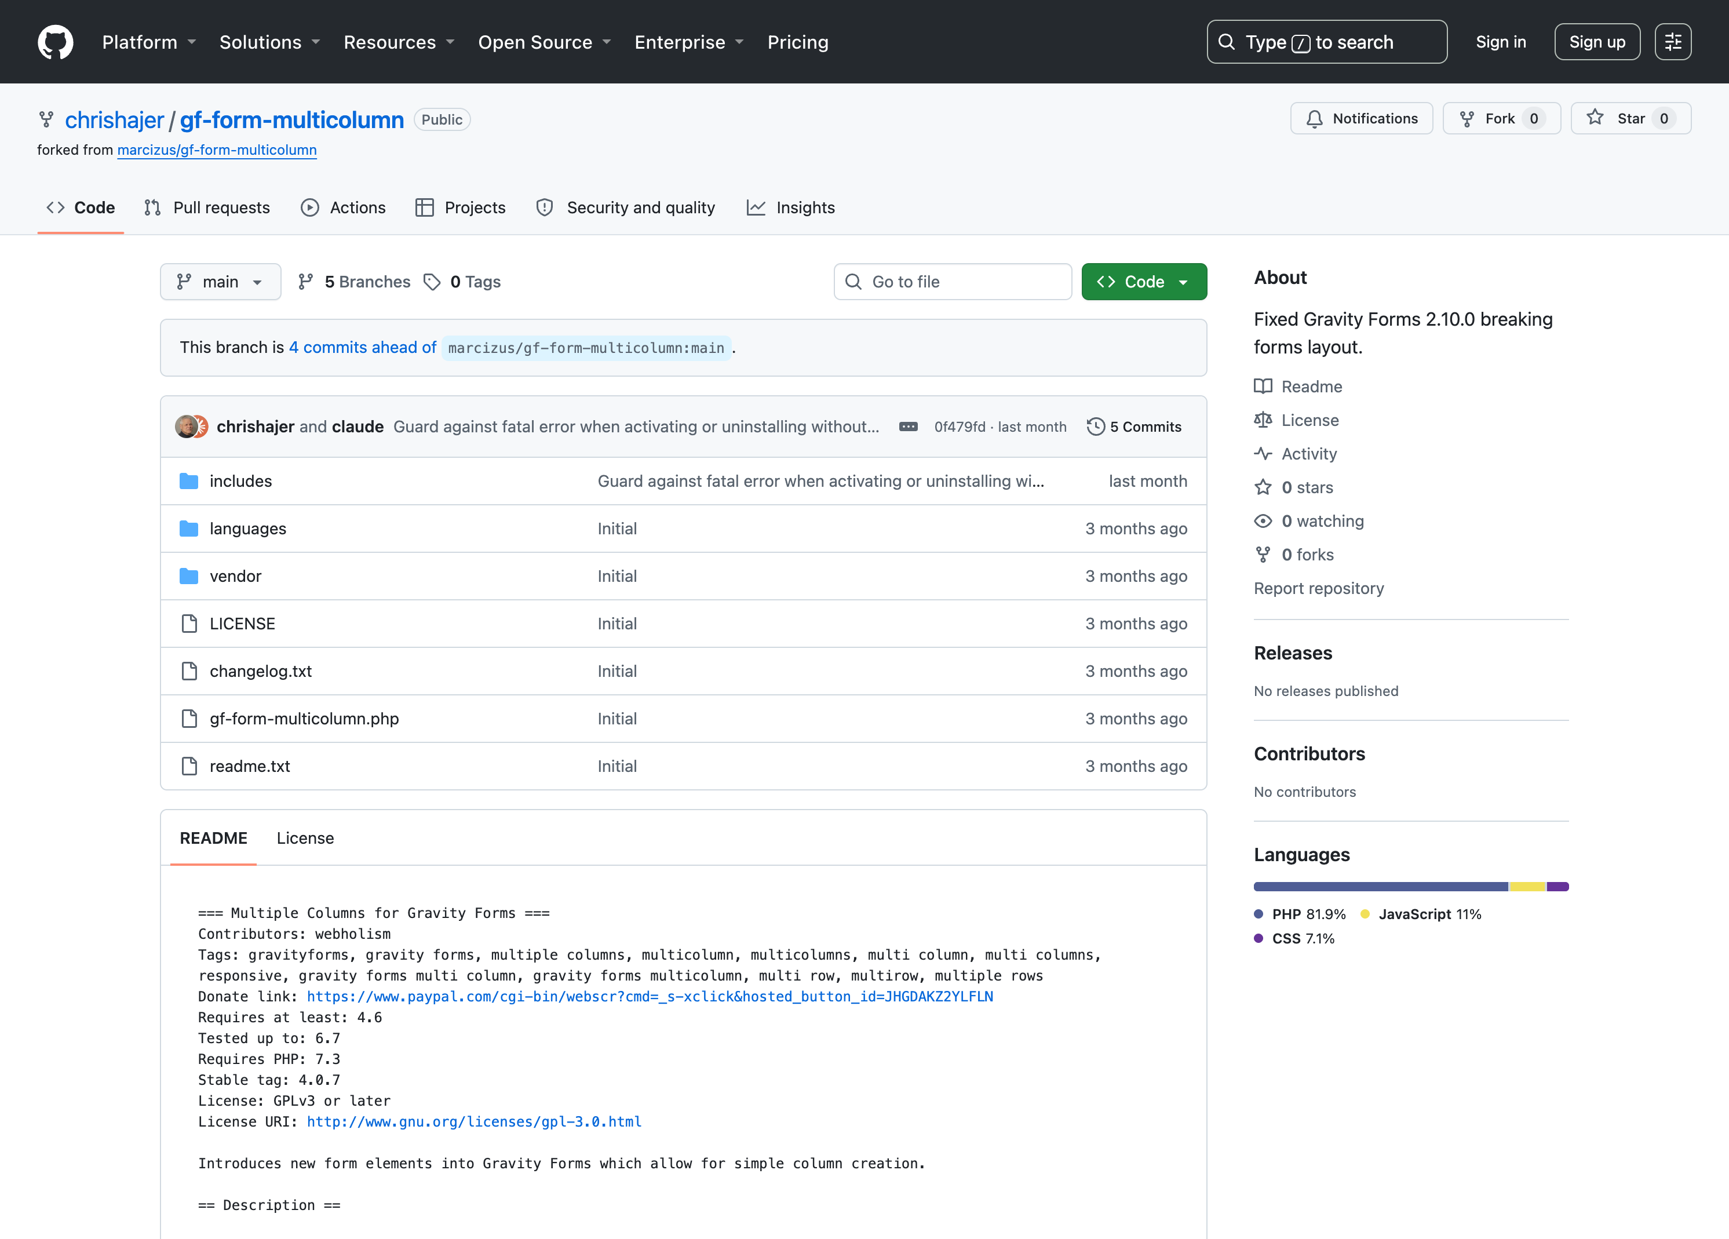1729x1239 pixels.
Task: Click the yellow JavaScript language bar segment
Action: pyautogui.click(x=1528, y=887)
